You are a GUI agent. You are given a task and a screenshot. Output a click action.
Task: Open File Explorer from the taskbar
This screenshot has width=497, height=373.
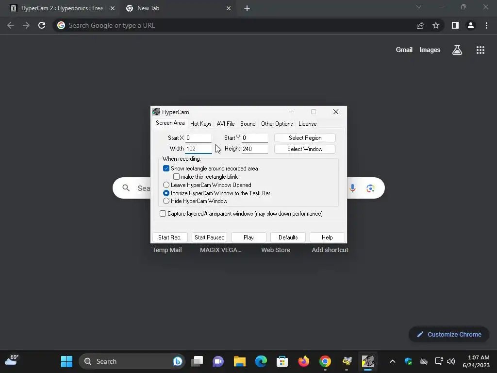pos(240,361)
